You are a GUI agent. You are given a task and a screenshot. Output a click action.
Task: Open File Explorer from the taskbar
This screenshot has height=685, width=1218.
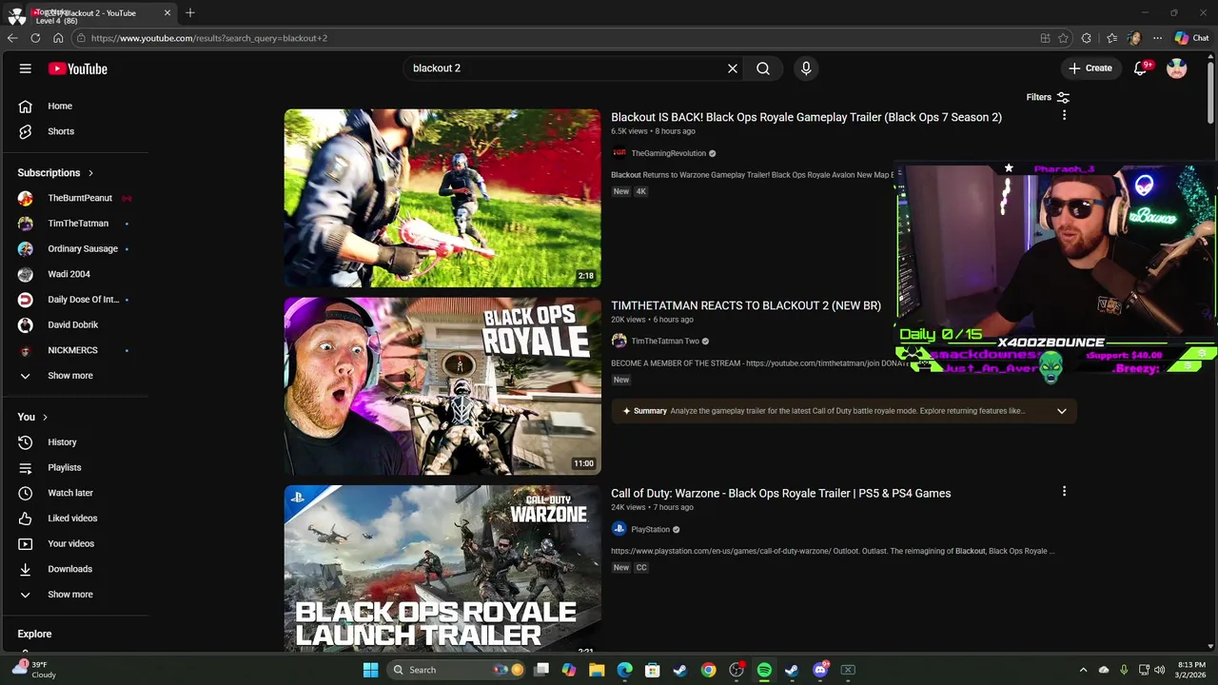pos(597,670)
